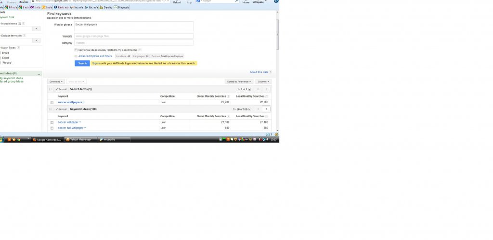The height and width of the screenshot is (240, 493).
Task: Open the 'About this data' link
Action: coord(259,72)
